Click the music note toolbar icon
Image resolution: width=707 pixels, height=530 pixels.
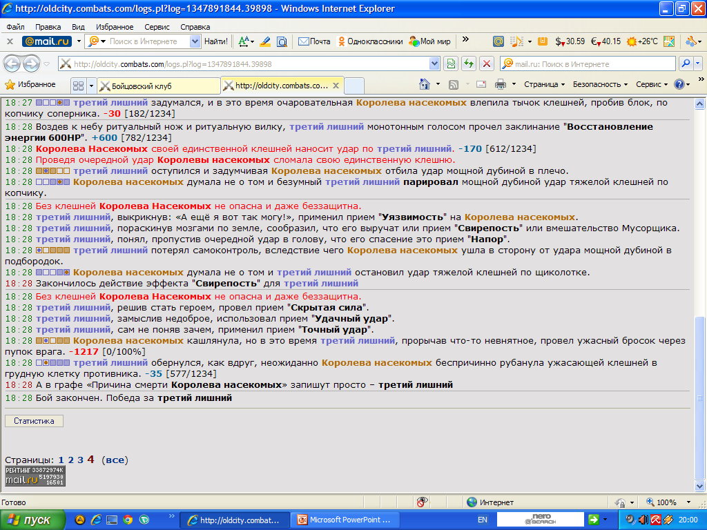tap(516, 41)
